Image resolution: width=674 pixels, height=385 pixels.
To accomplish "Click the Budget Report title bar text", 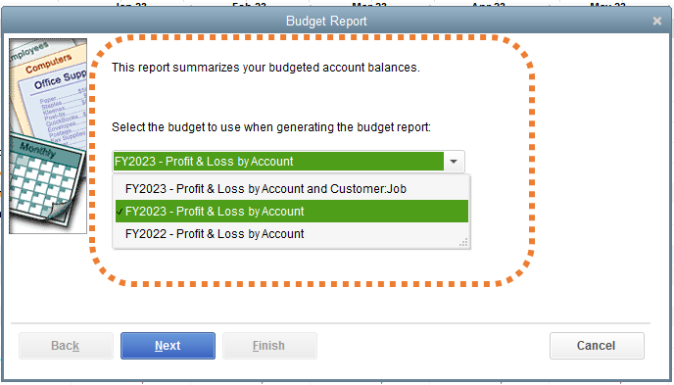I will 326,21.
